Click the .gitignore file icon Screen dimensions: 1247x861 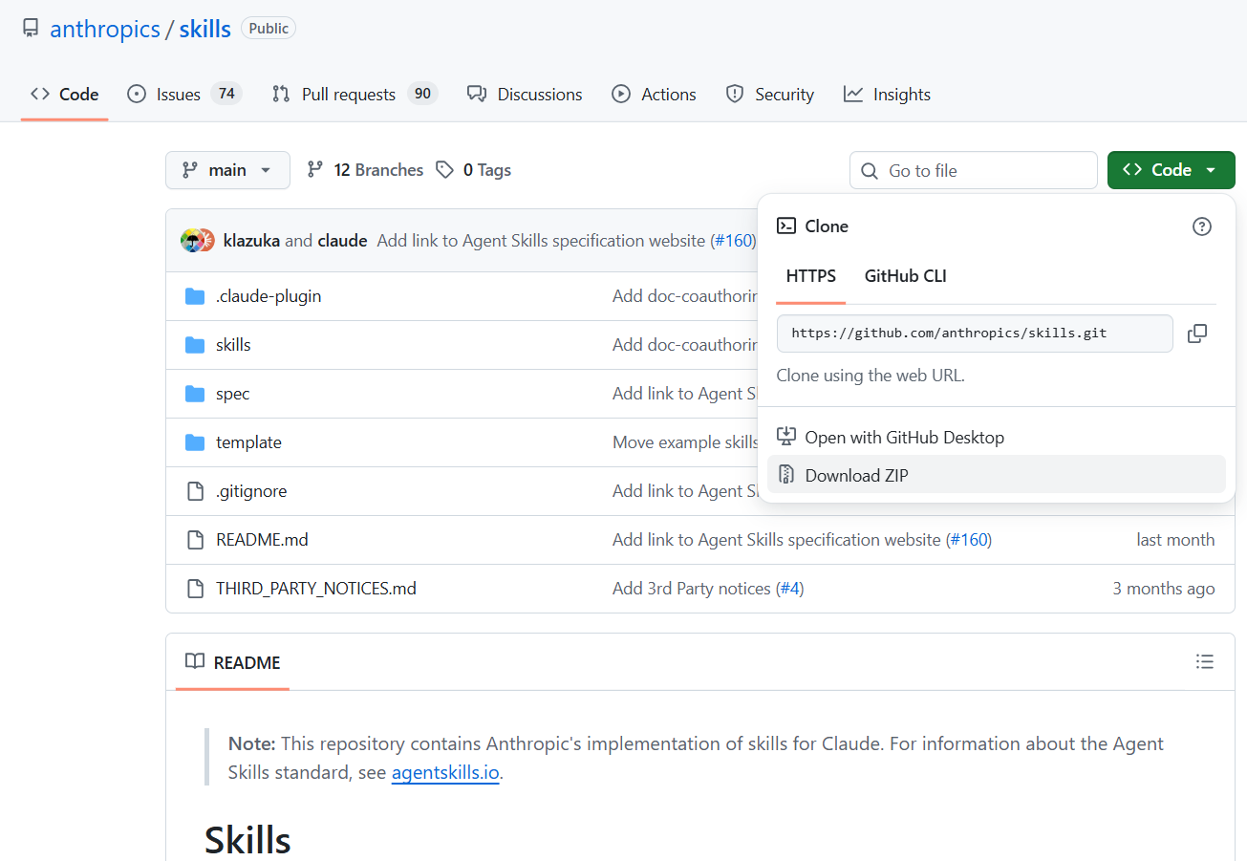(195, 491)
